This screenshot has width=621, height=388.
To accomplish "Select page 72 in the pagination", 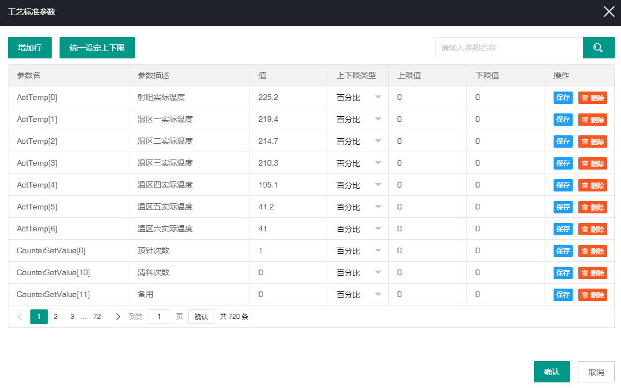I will [x=97, y=316].
